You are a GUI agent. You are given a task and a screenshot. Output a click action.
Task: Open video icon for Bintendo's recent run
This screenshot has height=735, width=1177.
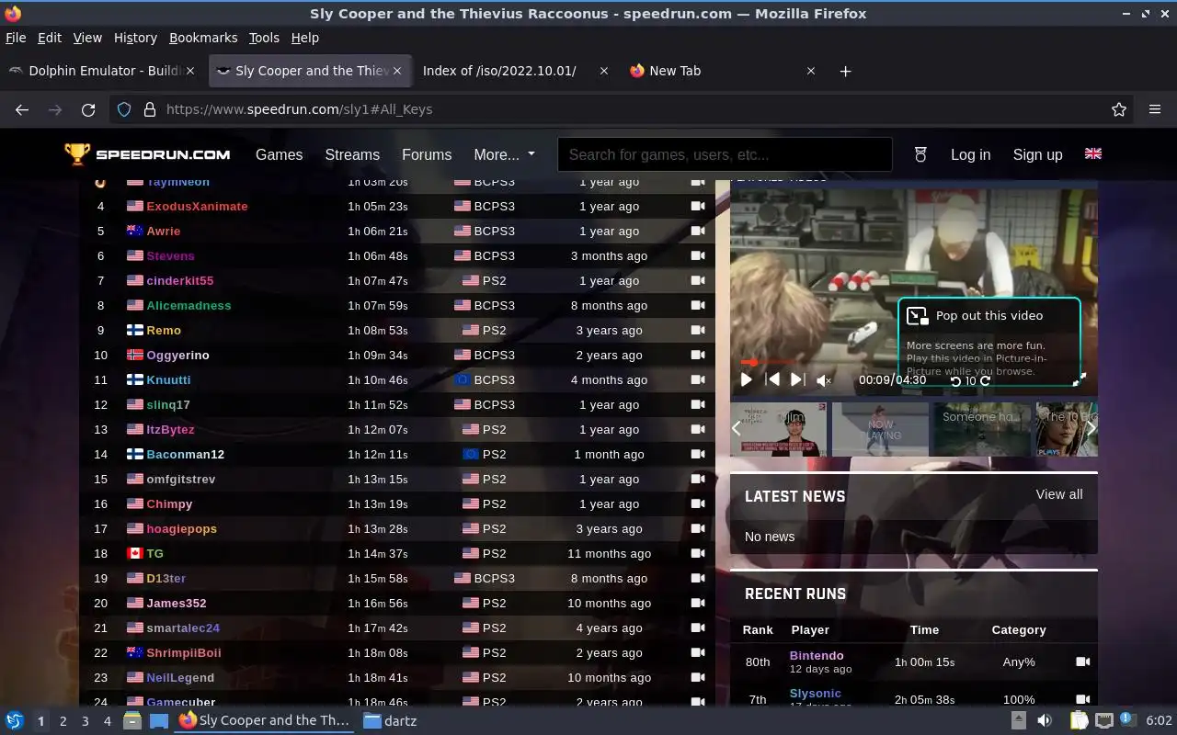(x=1082, y=661)
